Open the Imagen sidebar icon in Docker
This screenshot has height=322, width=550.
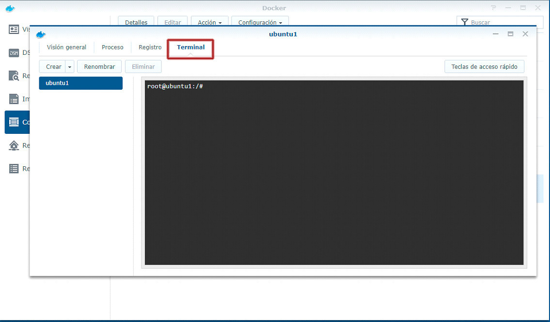click(14, 99)
